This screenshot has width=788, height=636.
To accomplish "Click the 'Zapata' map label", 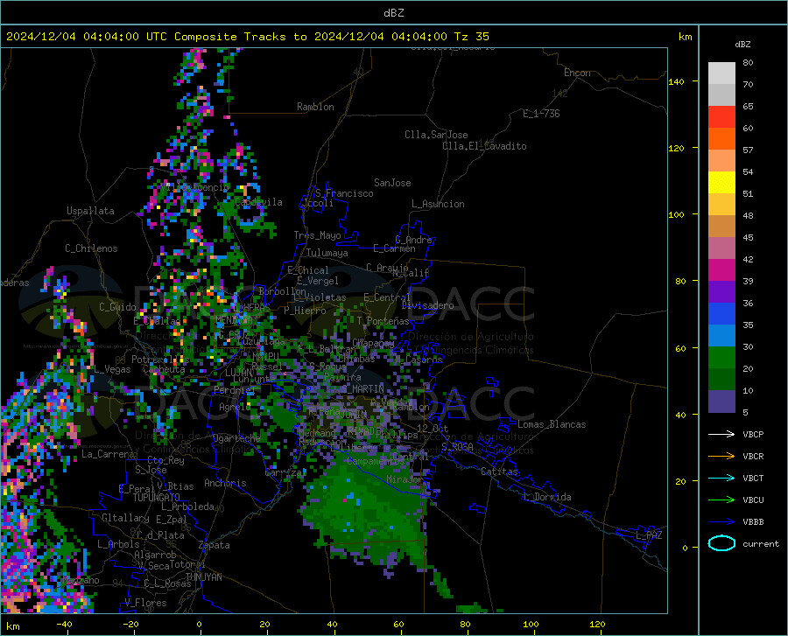I will click(215, 545).
